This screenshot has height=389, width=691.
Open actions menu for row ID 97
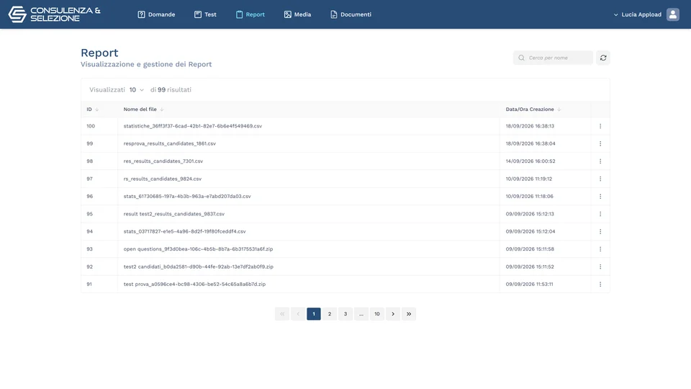tap(600, 179)
